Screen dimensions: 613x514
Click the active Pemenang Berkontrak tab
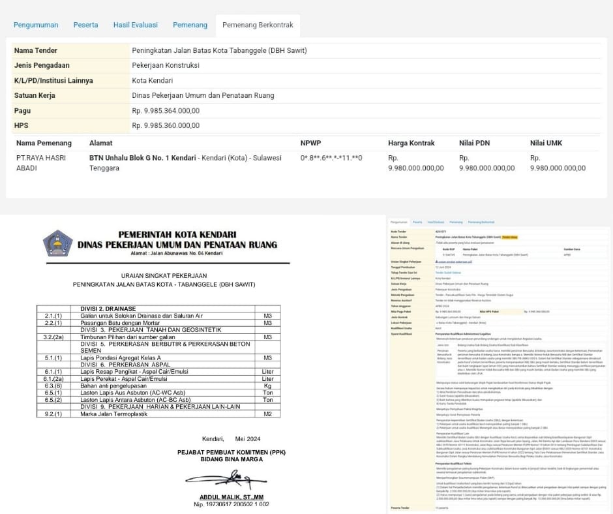pos(258,25)
